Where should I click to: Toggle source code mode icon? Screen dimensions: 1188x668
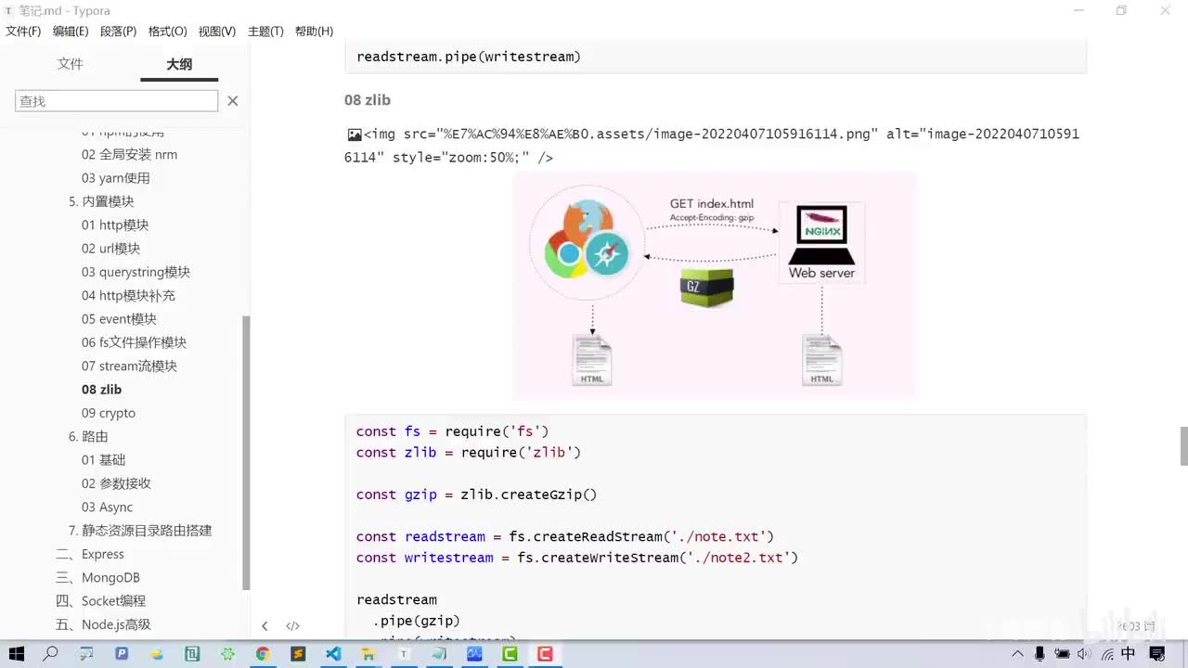pos(292,626)
